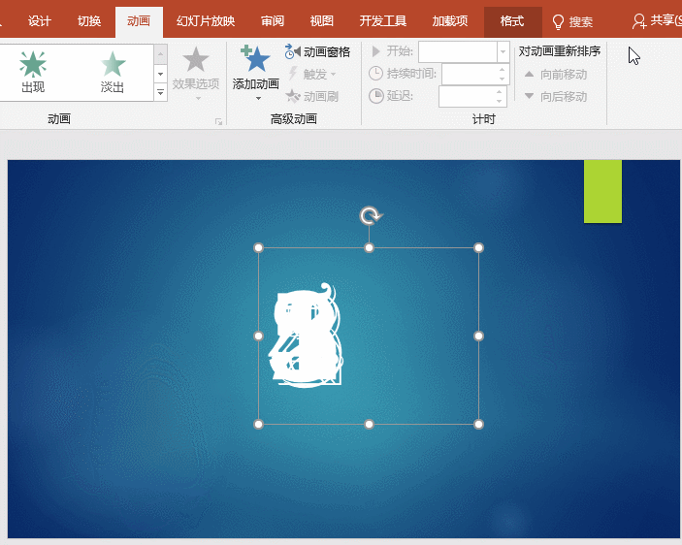
Task: Click the white figure shape on slide
Action: 307,336
